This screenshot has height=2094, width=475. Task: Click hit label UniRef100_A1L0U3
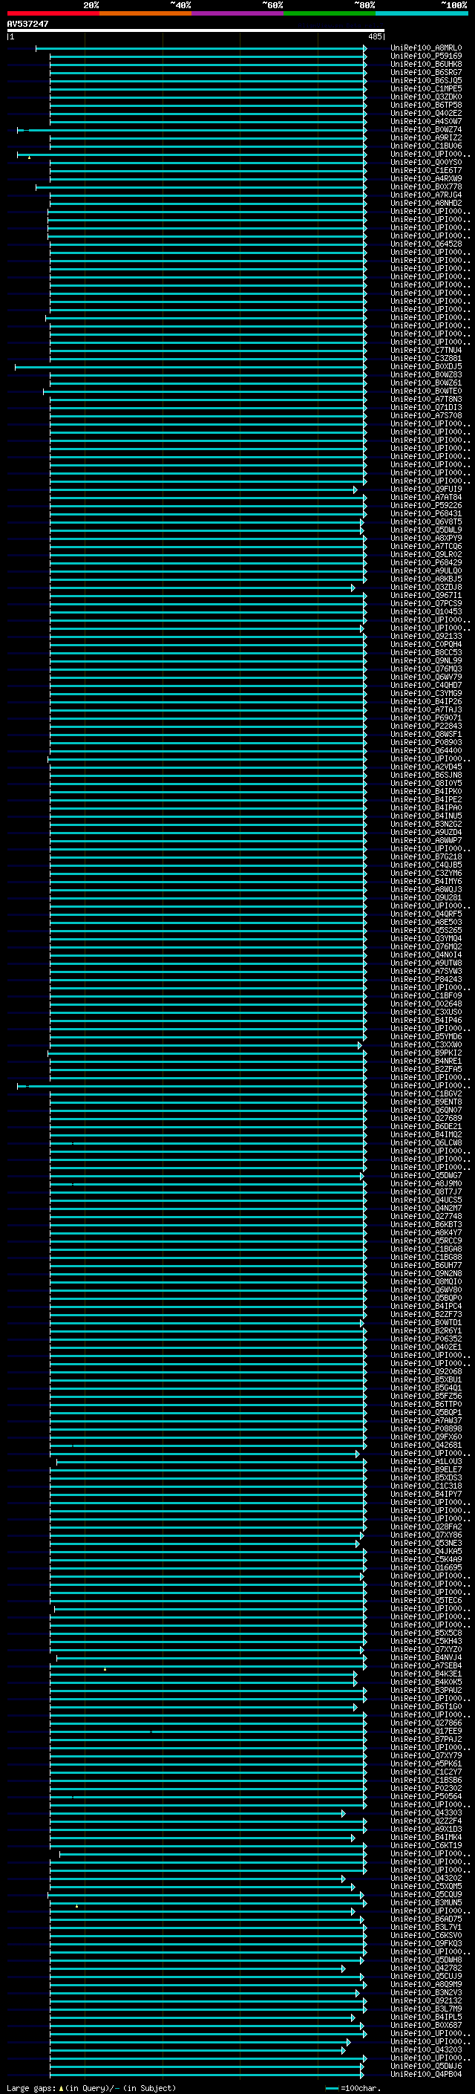pyautogui.click(x=426, y=1462)
